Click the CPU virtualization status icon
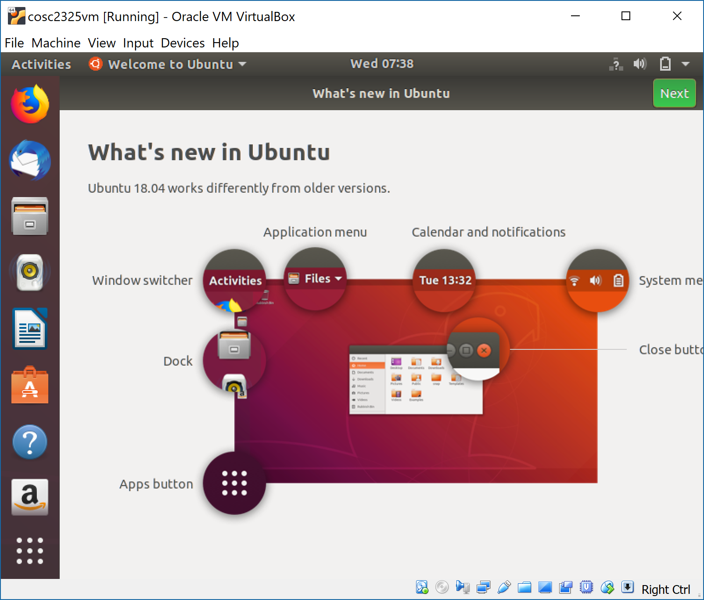 pos(586,587)
